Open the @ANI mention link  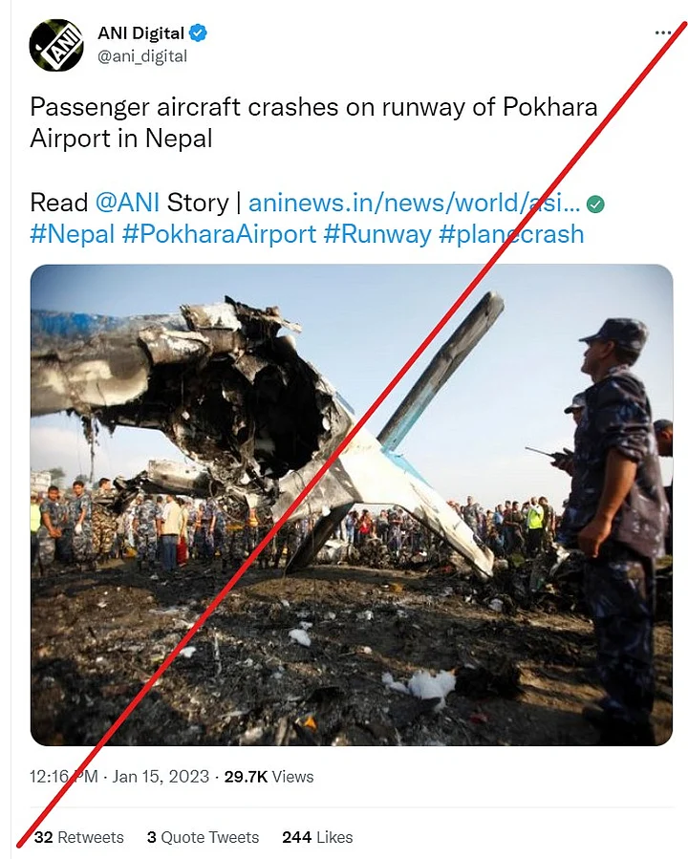point(128,203)
